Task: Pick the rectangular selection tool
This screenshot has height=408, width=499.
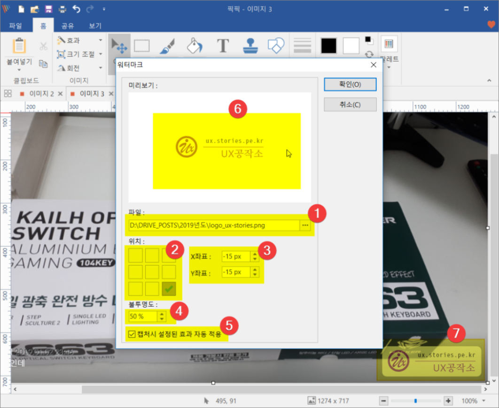Action: tap(142, 46)
